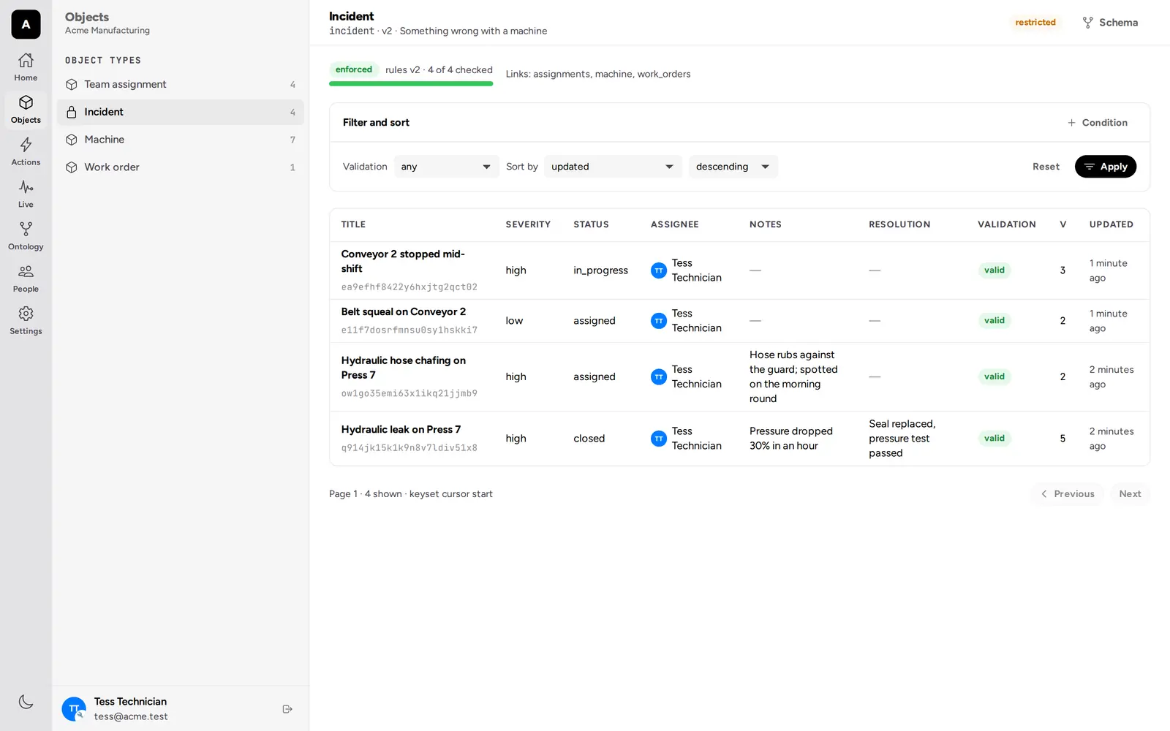Image resolution: width=1170 pixels, height=731 pixels.
Task: Select Machine object type
Action: [180, 140]
